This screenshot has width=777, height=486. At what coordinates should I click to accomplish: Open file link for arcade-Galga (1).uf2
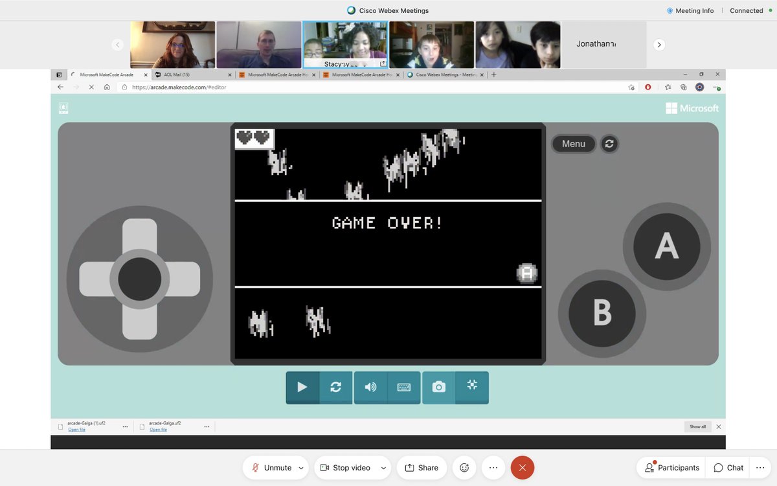point(76,430)
